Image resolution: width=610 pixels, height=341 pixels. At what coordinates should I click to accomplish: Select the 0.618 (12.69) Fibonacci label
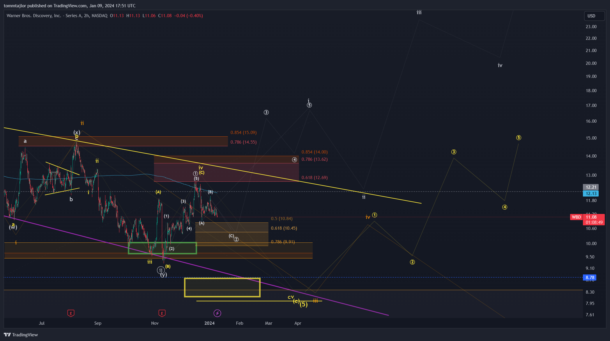point(314,178)
